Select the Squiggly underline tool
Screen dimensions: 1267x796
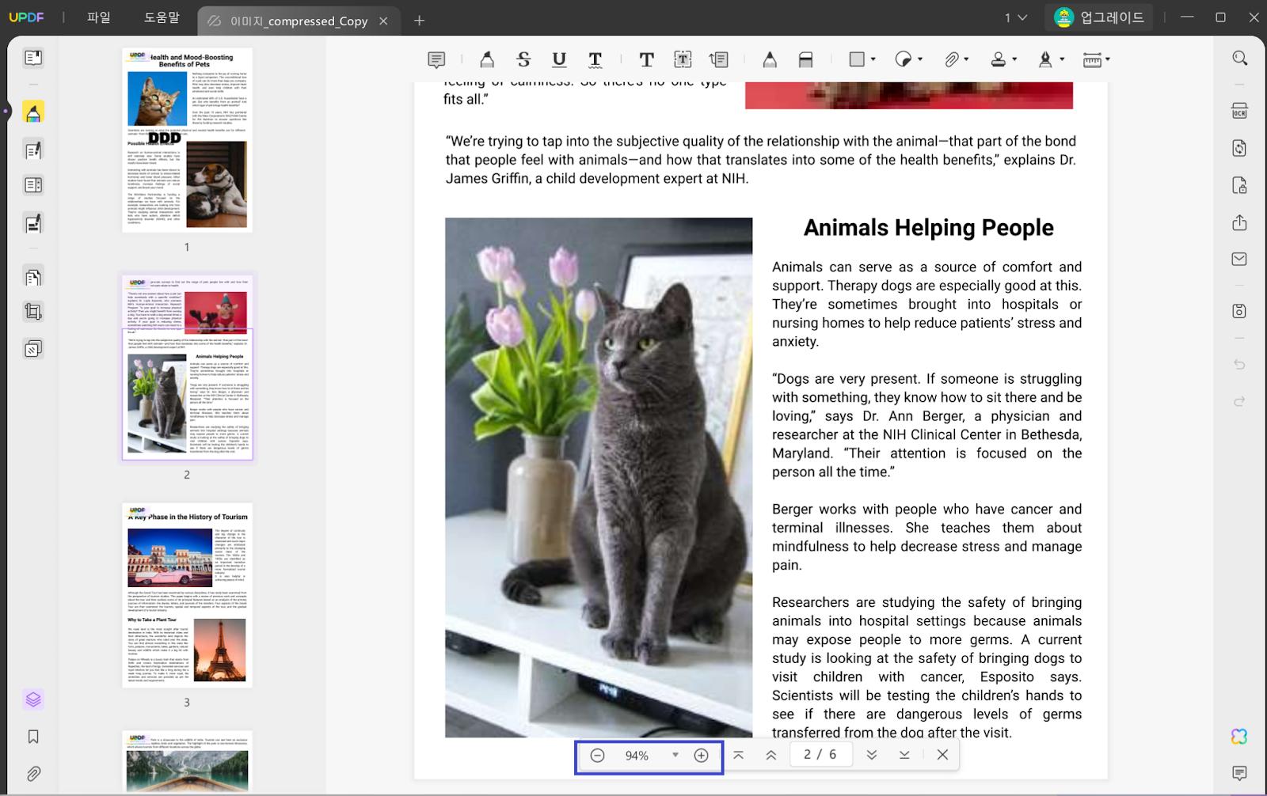(595, 59)
